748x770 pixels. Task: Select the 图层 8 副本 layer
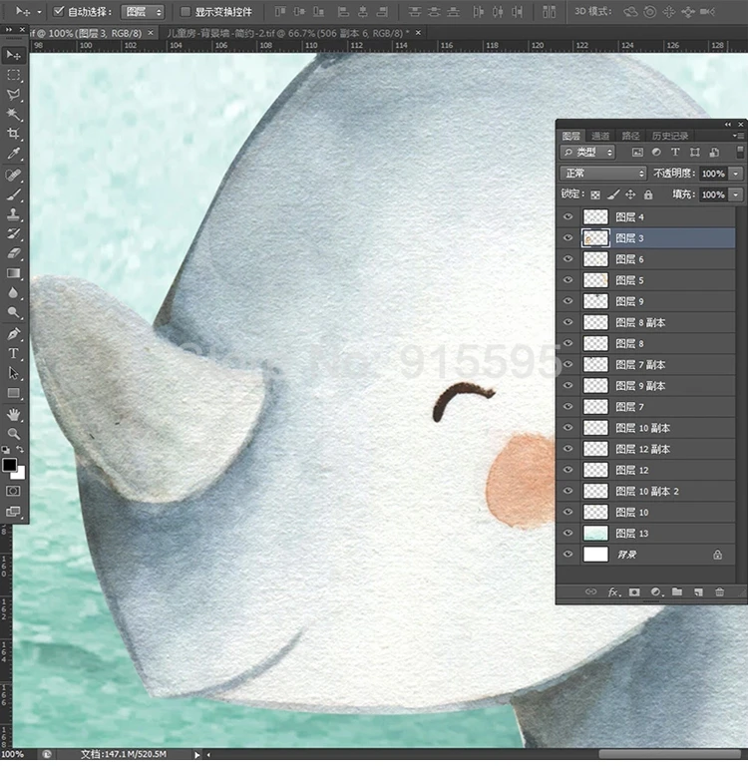(x=640, y=322)
